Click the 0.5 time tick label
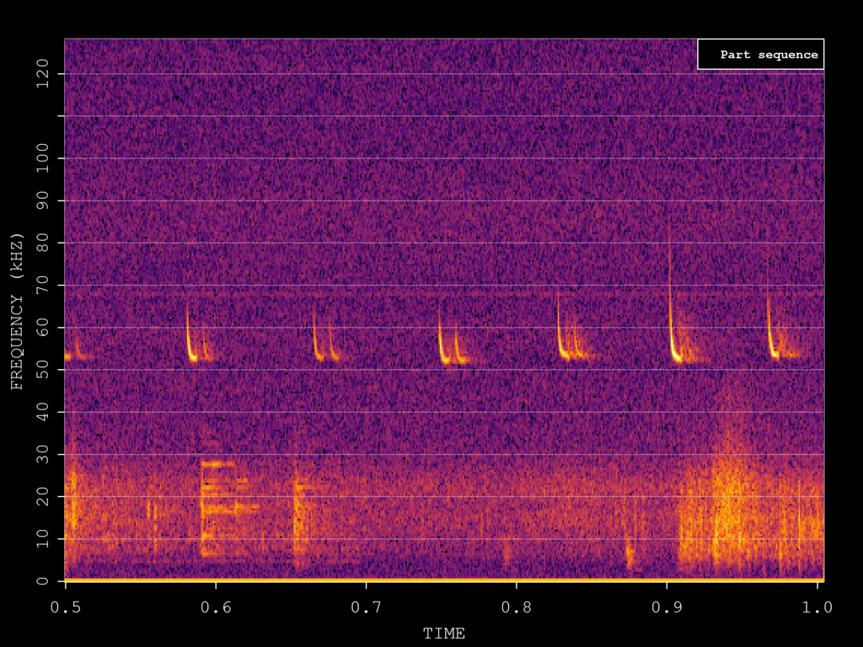This screenshot has height=647, width=863. point(66,607)
